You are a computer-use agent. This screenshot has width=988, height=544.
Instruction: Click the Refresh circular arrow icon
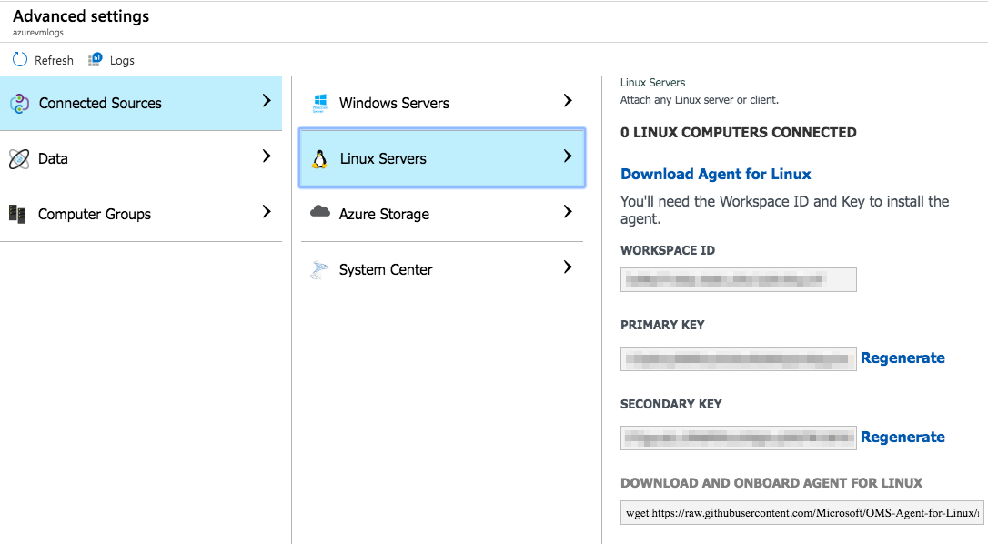(x=20, y=59)
